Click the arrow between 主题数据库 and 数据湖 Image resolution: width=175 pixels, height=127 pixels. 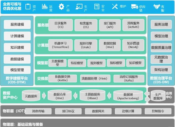pos(109,96)
